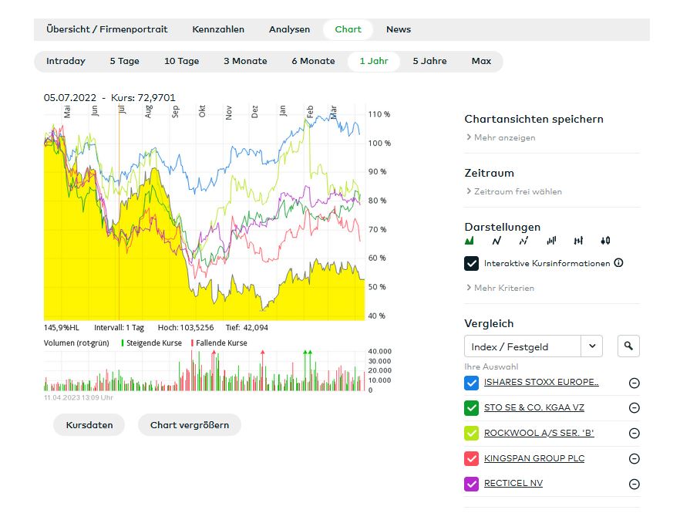690x520 pixels.
Task: Switch to the solid line chart style icon
Action: pos(496,241)
